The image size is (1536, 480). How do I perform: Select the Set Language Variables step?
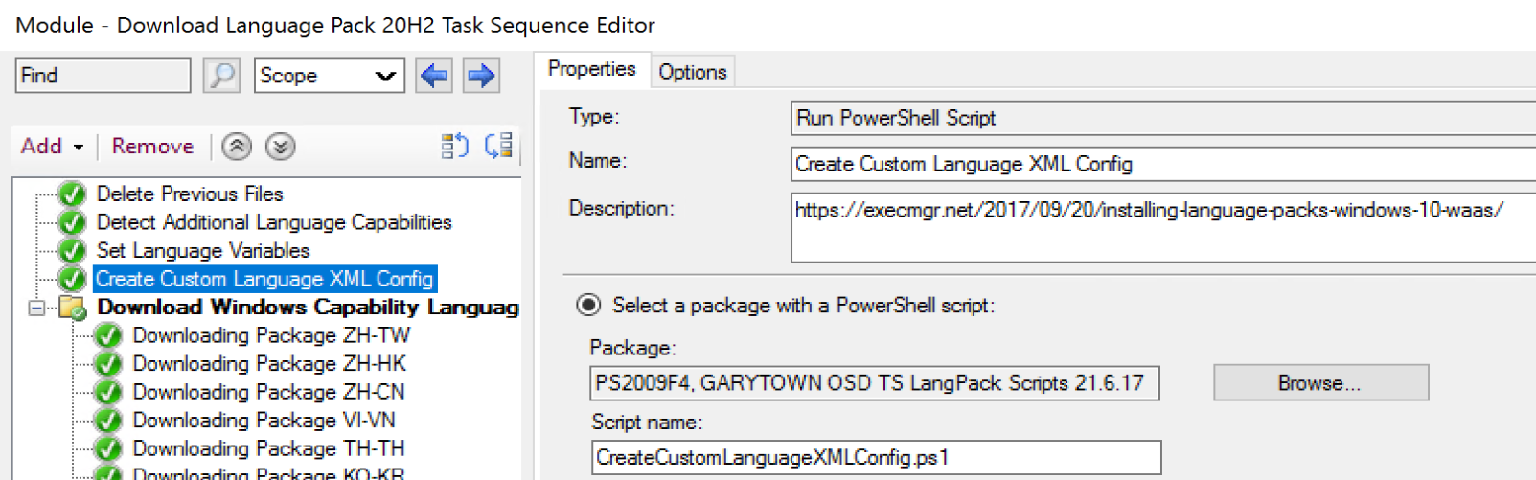coord(203,251)
